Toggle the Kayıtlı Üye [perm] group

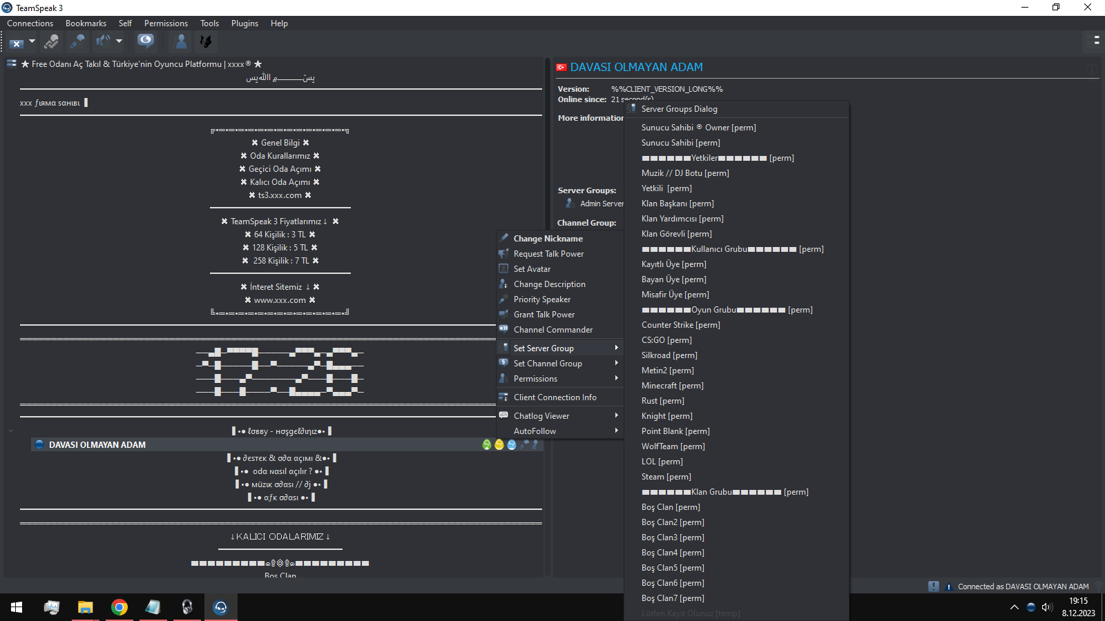coord(736,264)
